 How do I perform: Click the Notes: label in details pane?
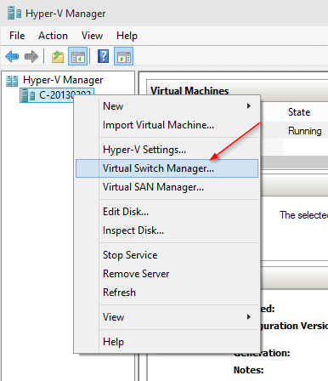pos(248,370)
